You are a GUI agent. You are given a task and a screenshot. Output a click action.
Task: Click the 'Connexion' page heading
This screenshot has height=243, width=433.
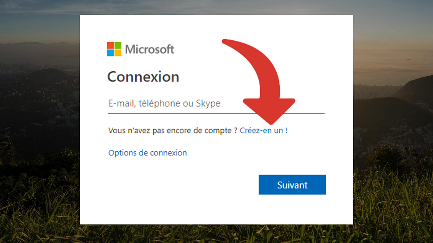coord(143,76)
